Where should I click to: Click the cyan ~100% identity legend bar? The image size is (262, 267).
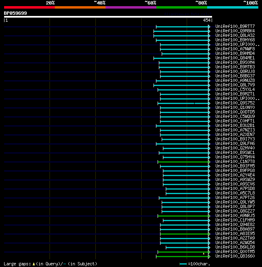click(233, 7)
